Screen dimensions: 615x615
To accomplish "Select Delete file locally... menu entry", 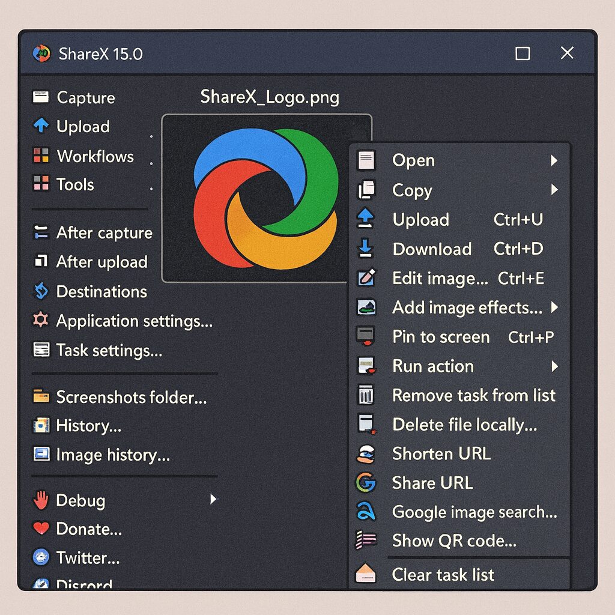I will click(459, 425).
